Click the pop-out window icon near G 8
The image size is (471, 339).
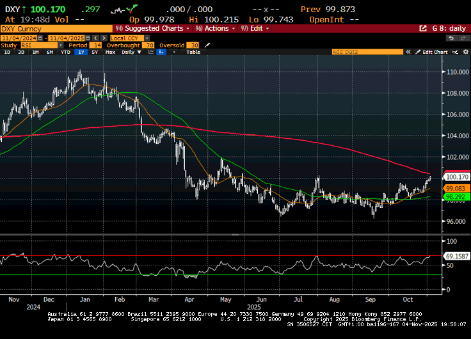coord(423,29)
